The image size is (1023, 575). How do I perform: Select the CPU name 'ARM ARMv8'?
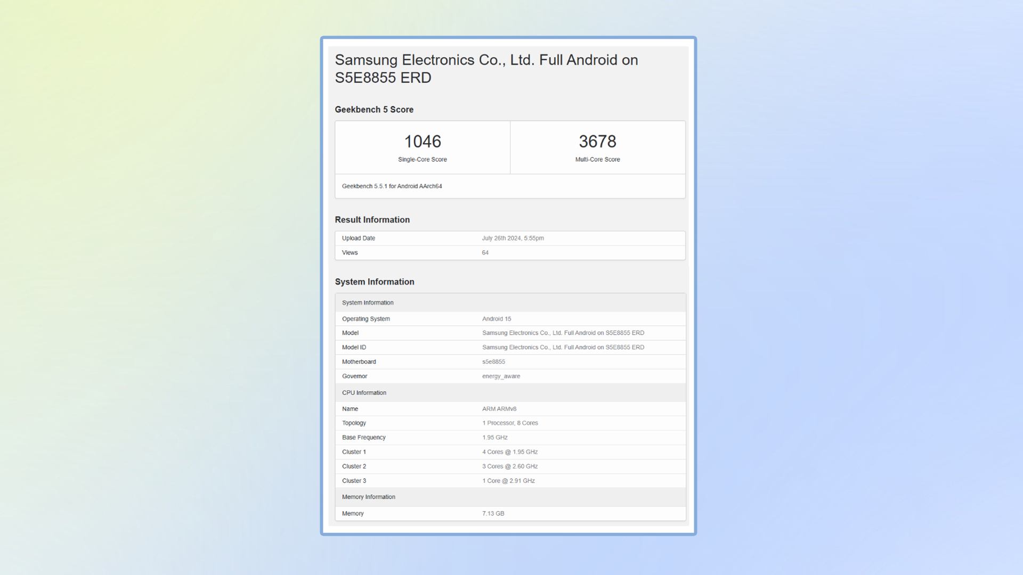(499, 409)
